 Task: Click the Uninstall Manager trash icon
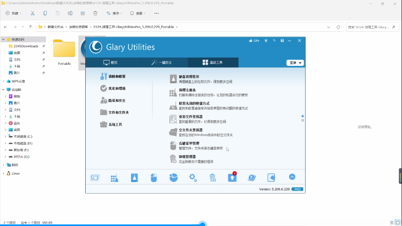point(213,178)
